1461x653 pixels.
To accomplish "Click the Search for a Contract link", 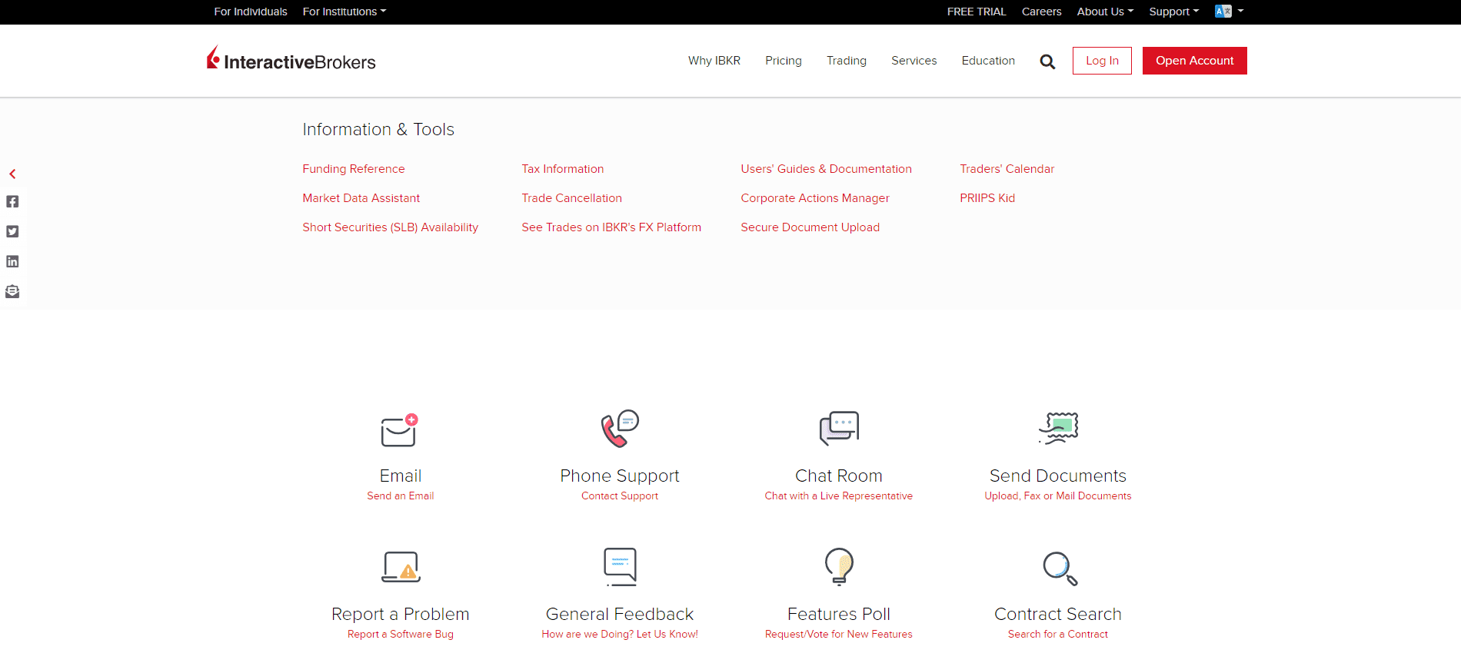I will [1058, 635].
